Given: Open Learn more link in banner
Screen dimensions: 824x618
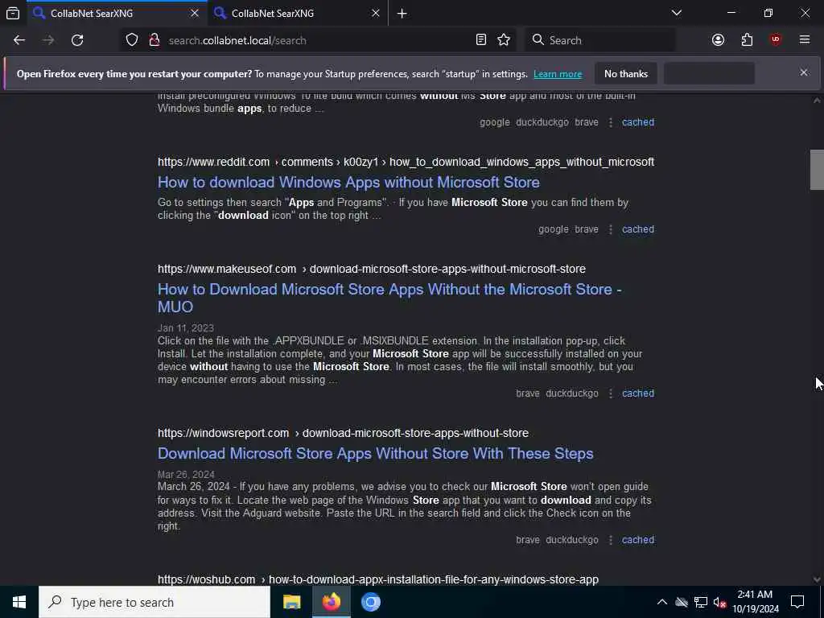Looking at the screenshot, I should (x=558, y=74).
